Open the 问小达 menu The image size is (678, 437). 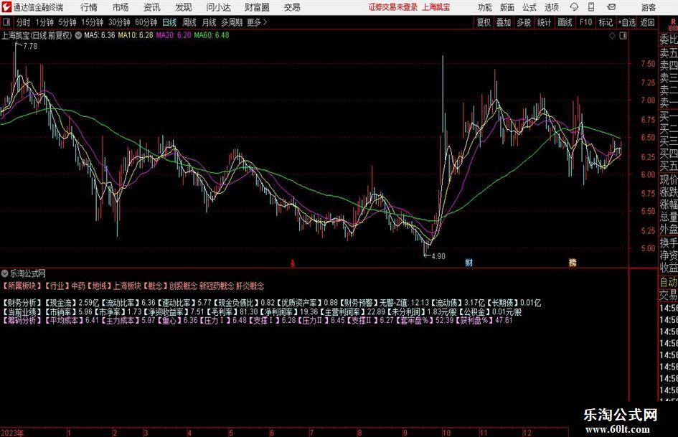pyautogui.click(x=218, y=7)
